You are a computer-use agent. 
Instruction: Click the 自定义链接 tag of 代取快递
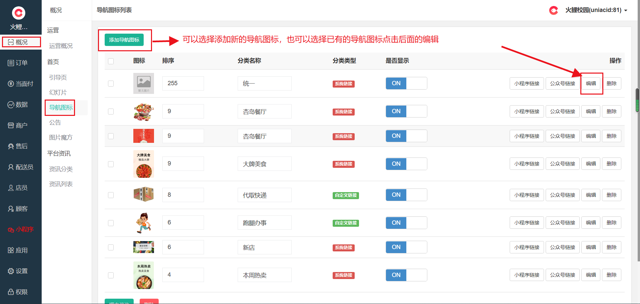(x=346, y=195)
